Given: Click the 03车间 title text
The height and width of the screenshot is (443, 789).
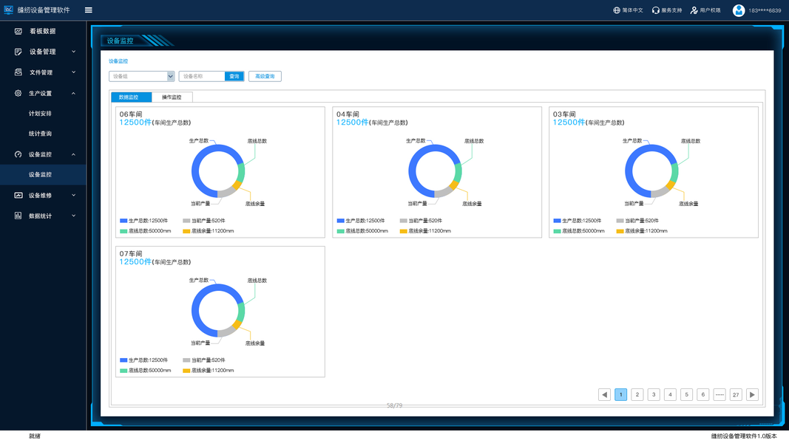Looking at the screenshot, I should click(x=564, y=114).
